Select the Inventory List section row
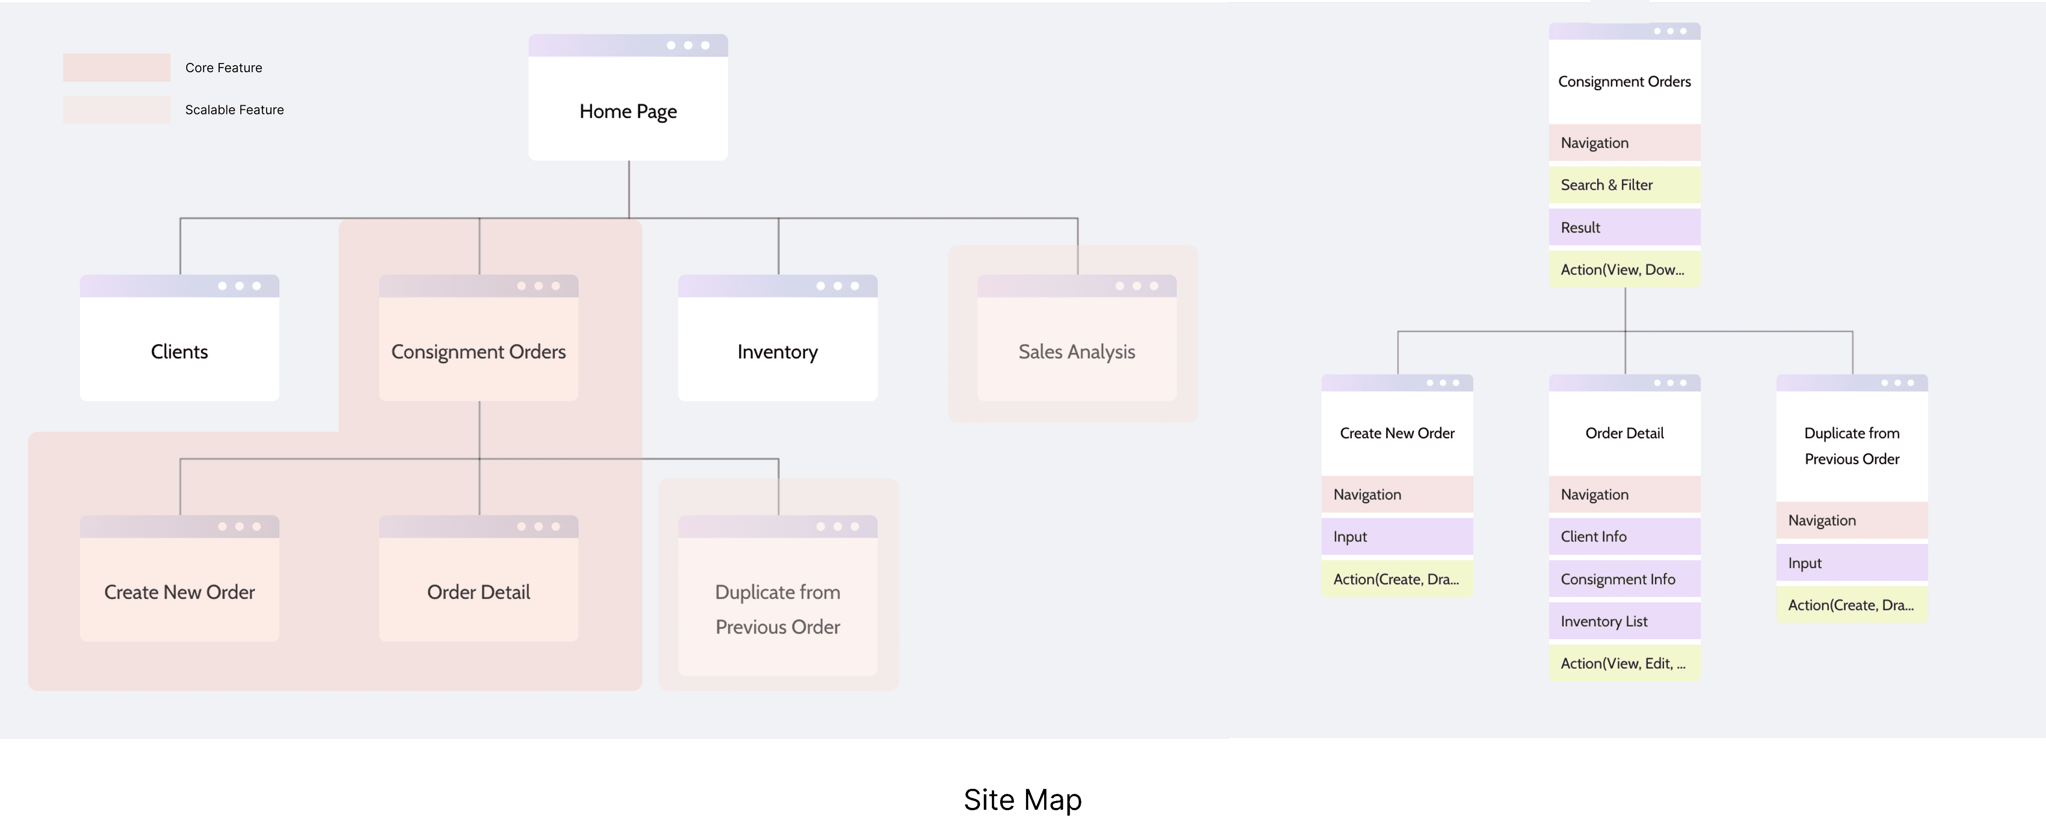Viewport: 2046px width, 817px height. pos(1624,621)
